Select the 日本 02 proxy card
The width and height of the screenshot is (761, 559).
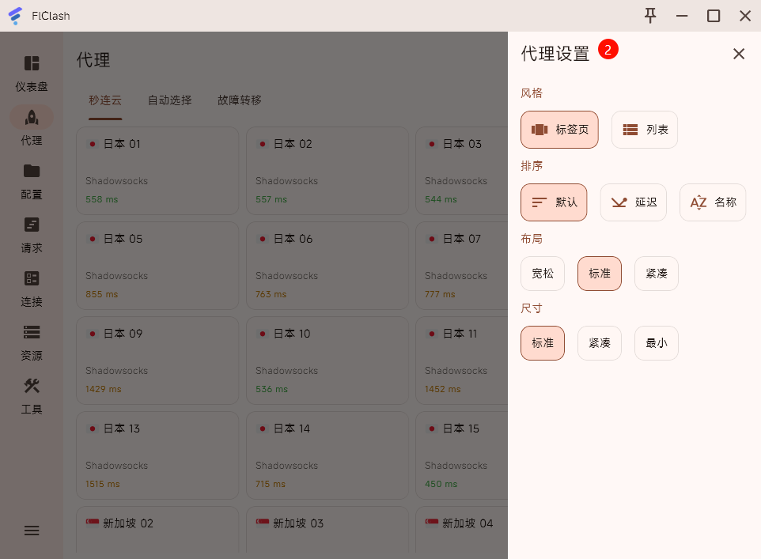(327, 171)
